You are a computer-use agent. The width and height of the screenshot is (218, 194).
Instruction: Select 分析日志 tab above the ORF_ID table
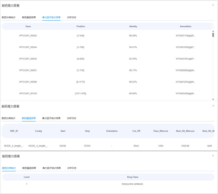(x=71, y=118)
